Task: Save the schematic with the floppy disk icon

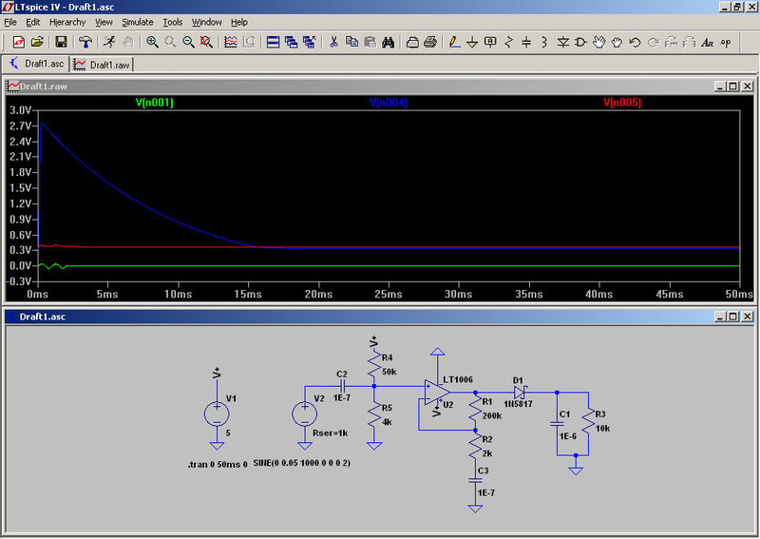Action: click(x=61, y=42)
